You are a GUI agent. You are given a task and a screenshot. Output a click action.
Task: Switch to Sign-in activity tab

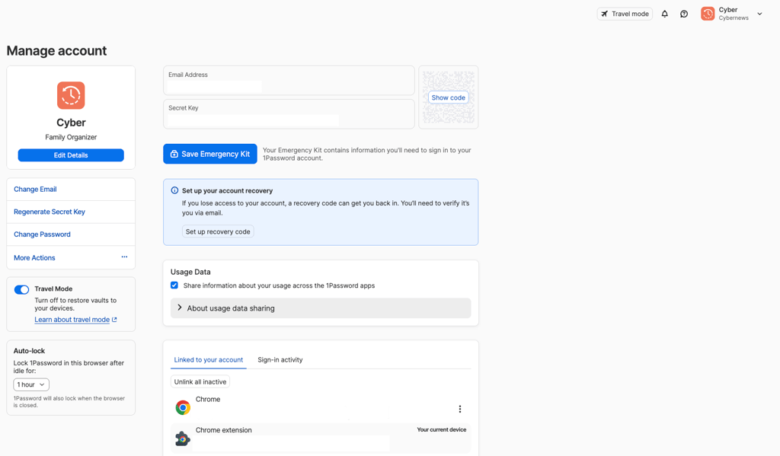[x=280, y=359]
